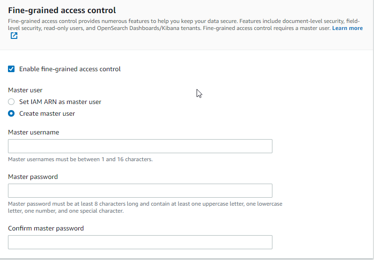Open the external link icon below Learn more

pyautogui.click(x=14, y=36)
